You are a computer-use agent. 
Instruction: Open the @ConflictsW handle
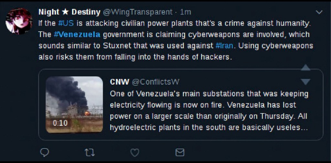(155, 82)
